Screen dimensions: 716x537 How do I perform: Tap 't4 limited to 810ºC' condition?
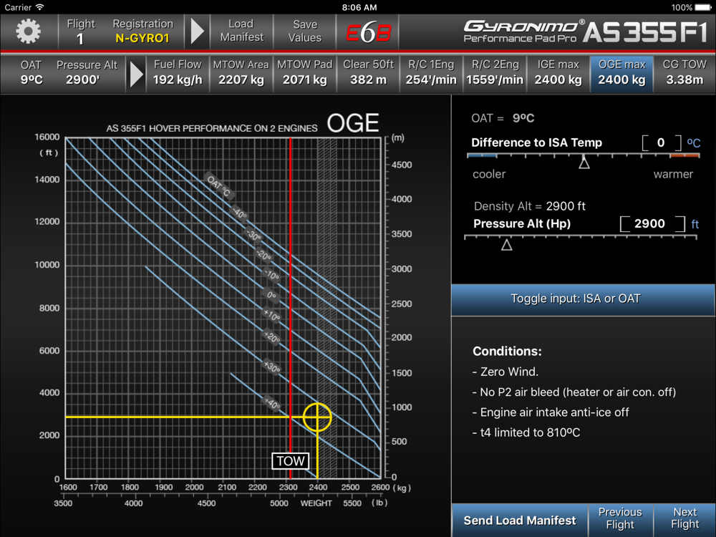526,432
